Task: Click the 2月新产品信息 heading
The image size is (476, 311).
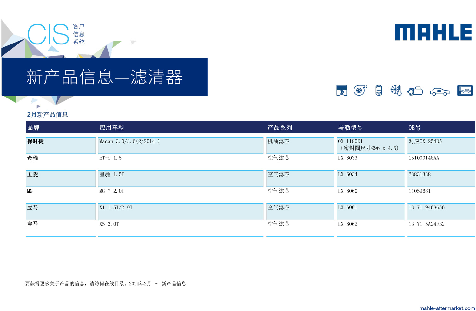Action: [47, 114]
